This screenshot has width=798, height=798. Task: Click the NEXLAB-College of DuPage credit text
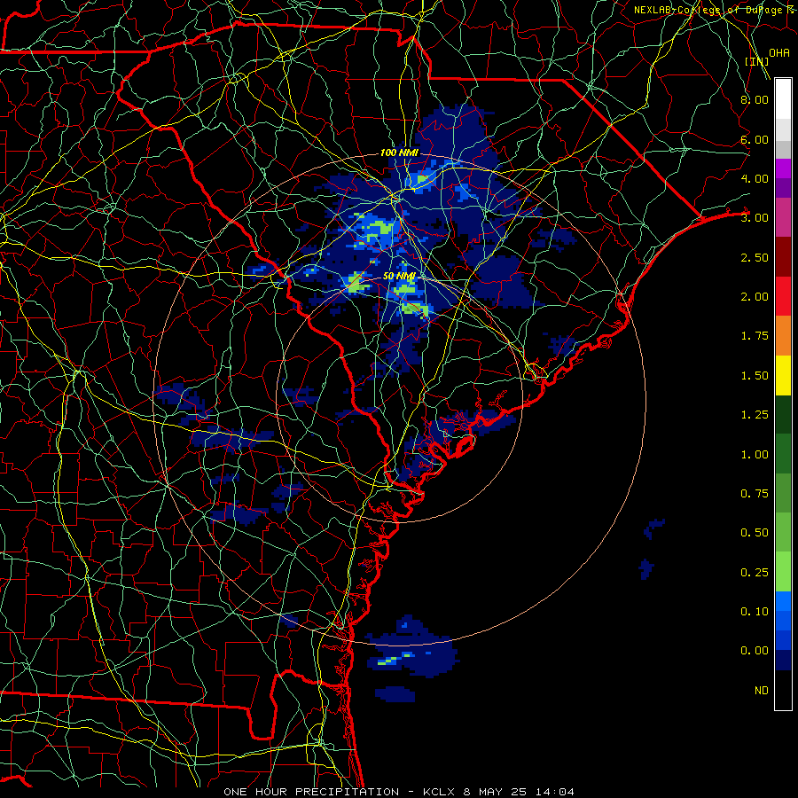(715, 10)
